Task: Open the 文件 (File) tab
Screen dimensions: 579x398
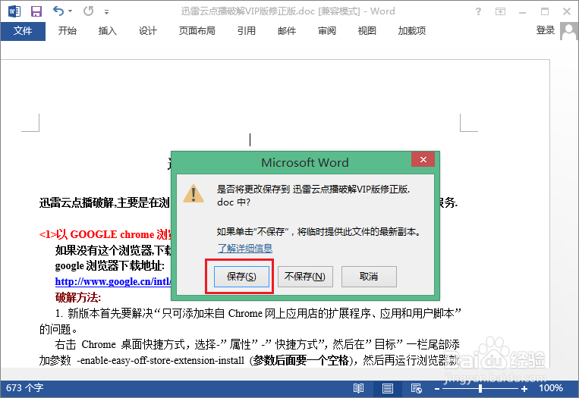Action: click(23, 31)
